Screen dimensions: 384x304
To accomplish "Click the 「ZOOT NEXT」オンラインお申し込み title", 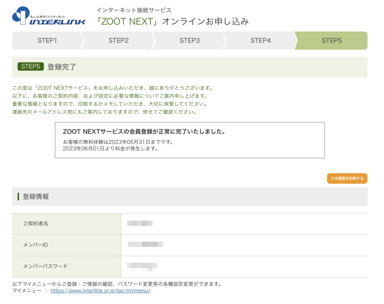I will coord(172,21).
